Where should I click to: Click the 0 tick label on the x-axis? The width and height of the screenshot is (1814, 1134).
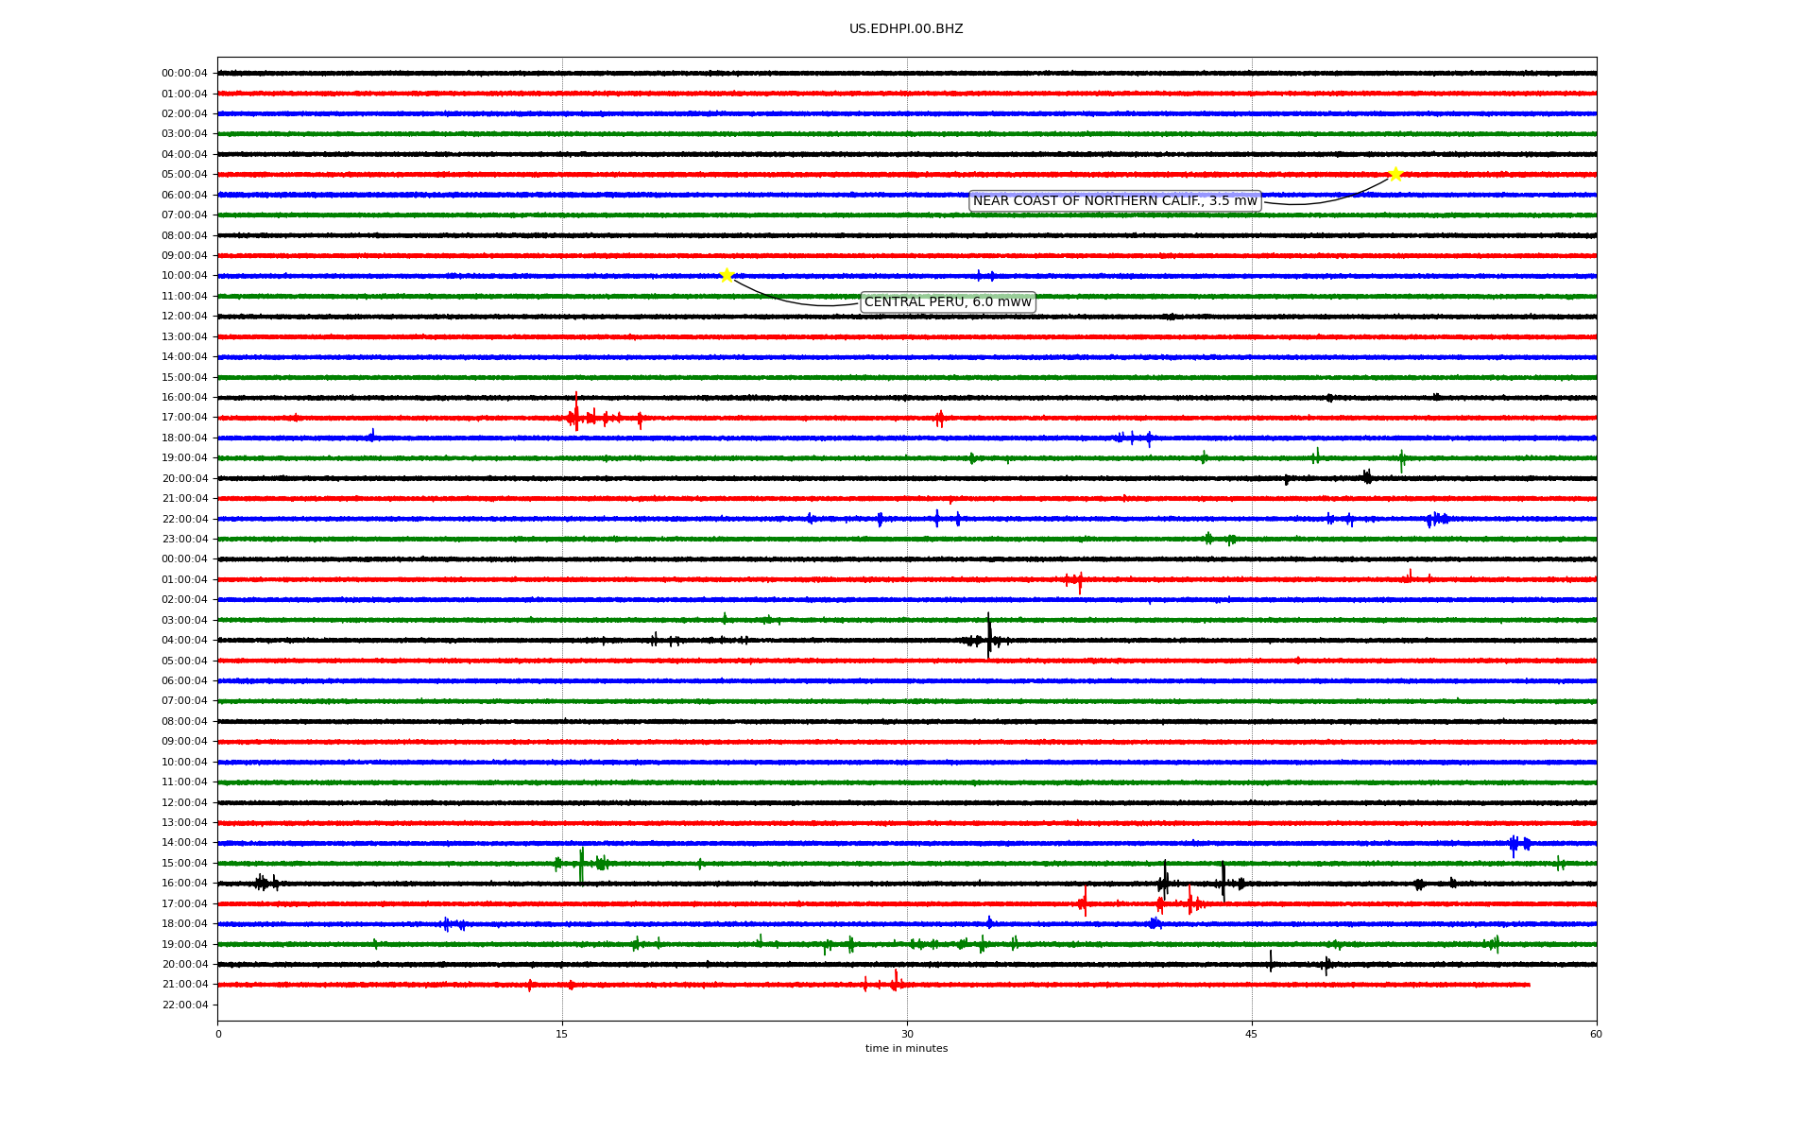[218, 1034]
